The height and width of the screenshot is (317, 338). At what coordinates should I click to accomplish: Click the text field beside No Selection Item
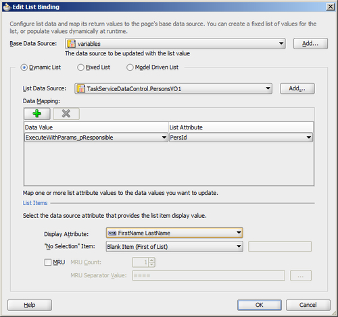(280, 247)
